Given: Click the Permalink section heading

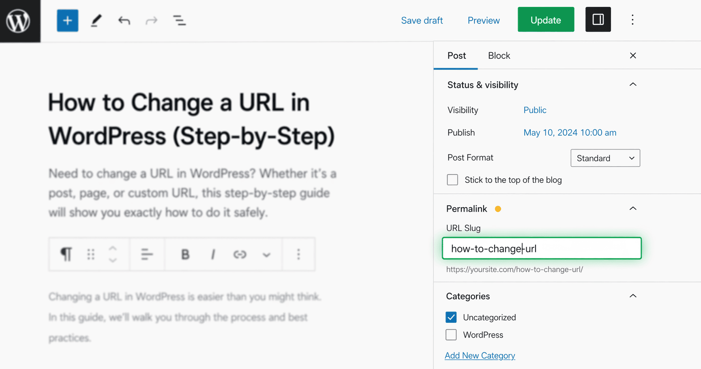Looking at the screenshot, I should coord(466,209).
